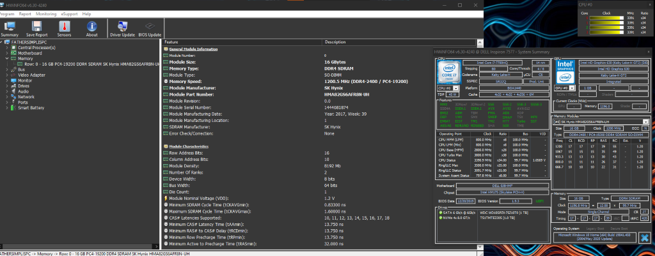Expand the Monitor node arrow
Viewport: 655px width, 256px height.
point(7,80)
